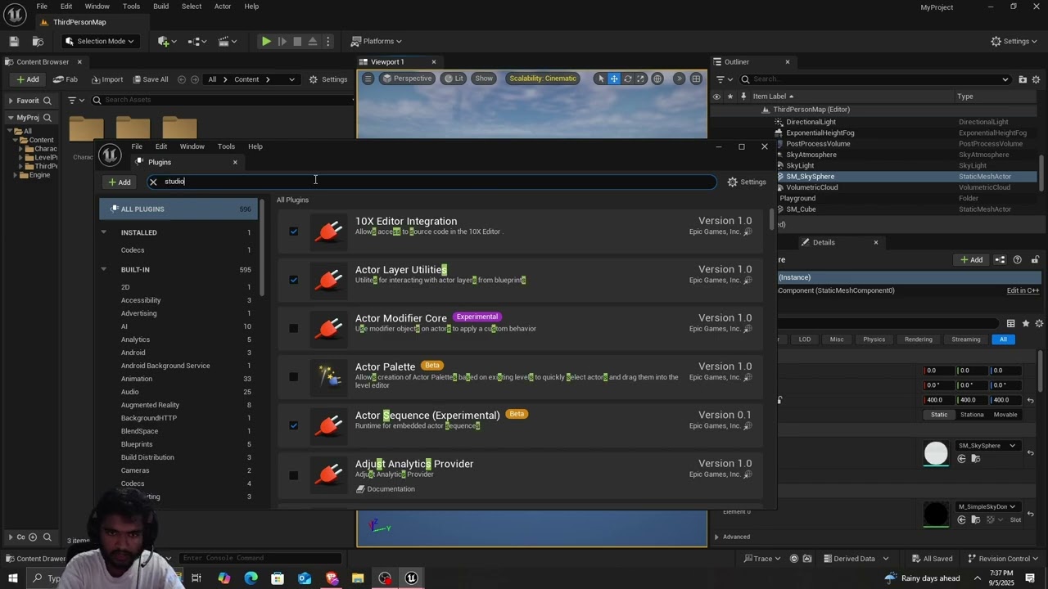Viewport: 1048px width, 589px height.
Task: Select the All Plugins category
Action: [x=178, y=209]
